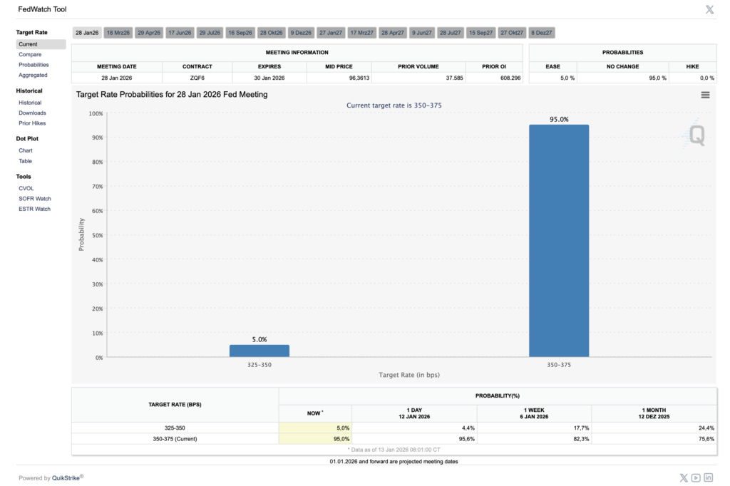
Task: Select the 27 Jan27 meeting tab
Action: pos(331,33)
